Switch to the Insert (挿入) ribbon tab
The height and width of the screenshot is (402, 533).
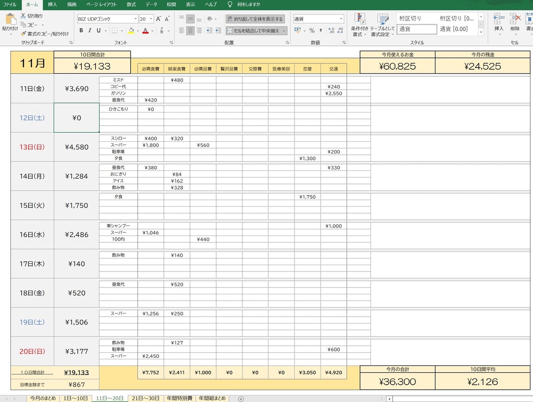pyautogui.click(x=52, y=4)
